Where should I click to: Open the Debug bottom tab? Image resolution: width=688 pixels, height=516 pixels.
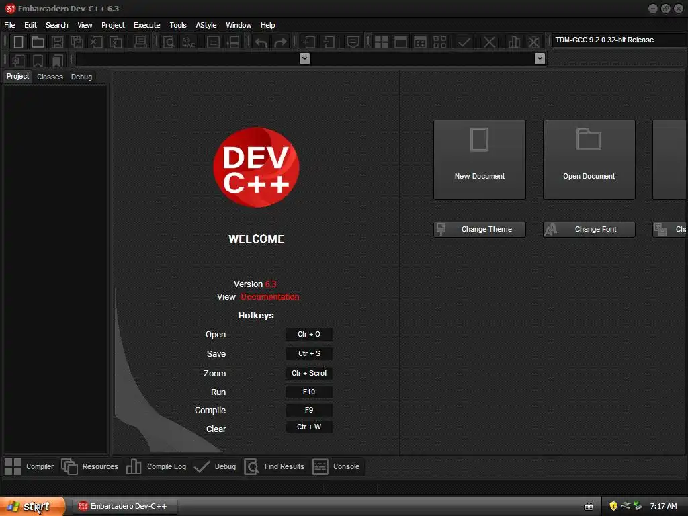coord(215,466)
